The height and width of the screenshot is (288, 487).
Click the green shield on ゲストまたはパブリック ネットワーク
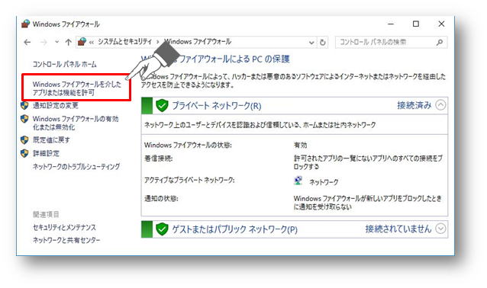click(162, 229)
